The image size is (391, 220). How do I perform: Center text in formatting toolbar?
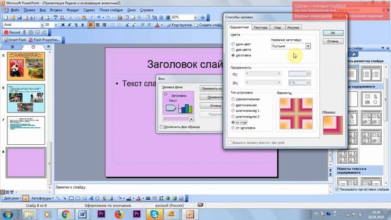pos(98,25)
